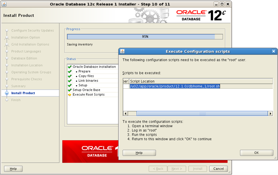Open Help in the configuration scripts dialog
Image resolution: width=278 pixels, height=175 pixels.
139,153
